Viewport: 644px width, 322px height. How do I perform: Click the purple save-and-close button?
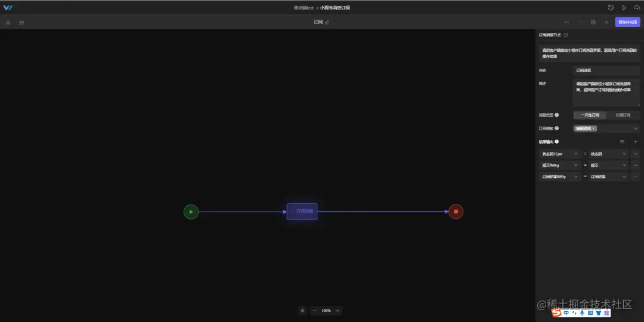pyautogui.click(x=627, y=22)
